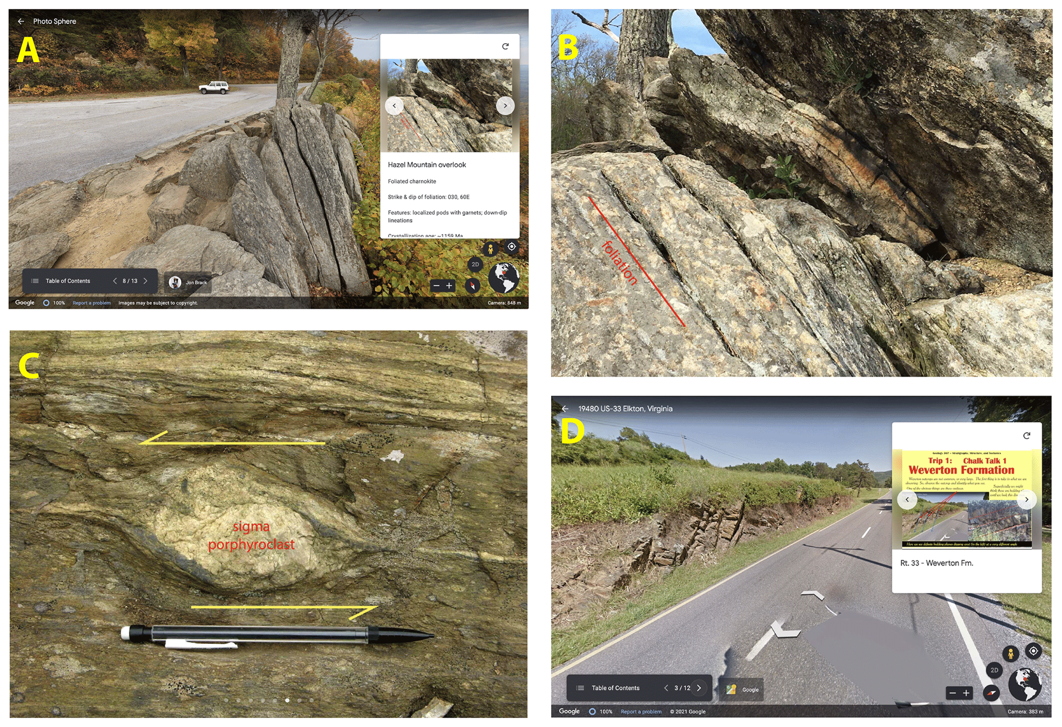
Task: Show next photo in Hazel Mountain card
Action: click(x=505, y=106)
